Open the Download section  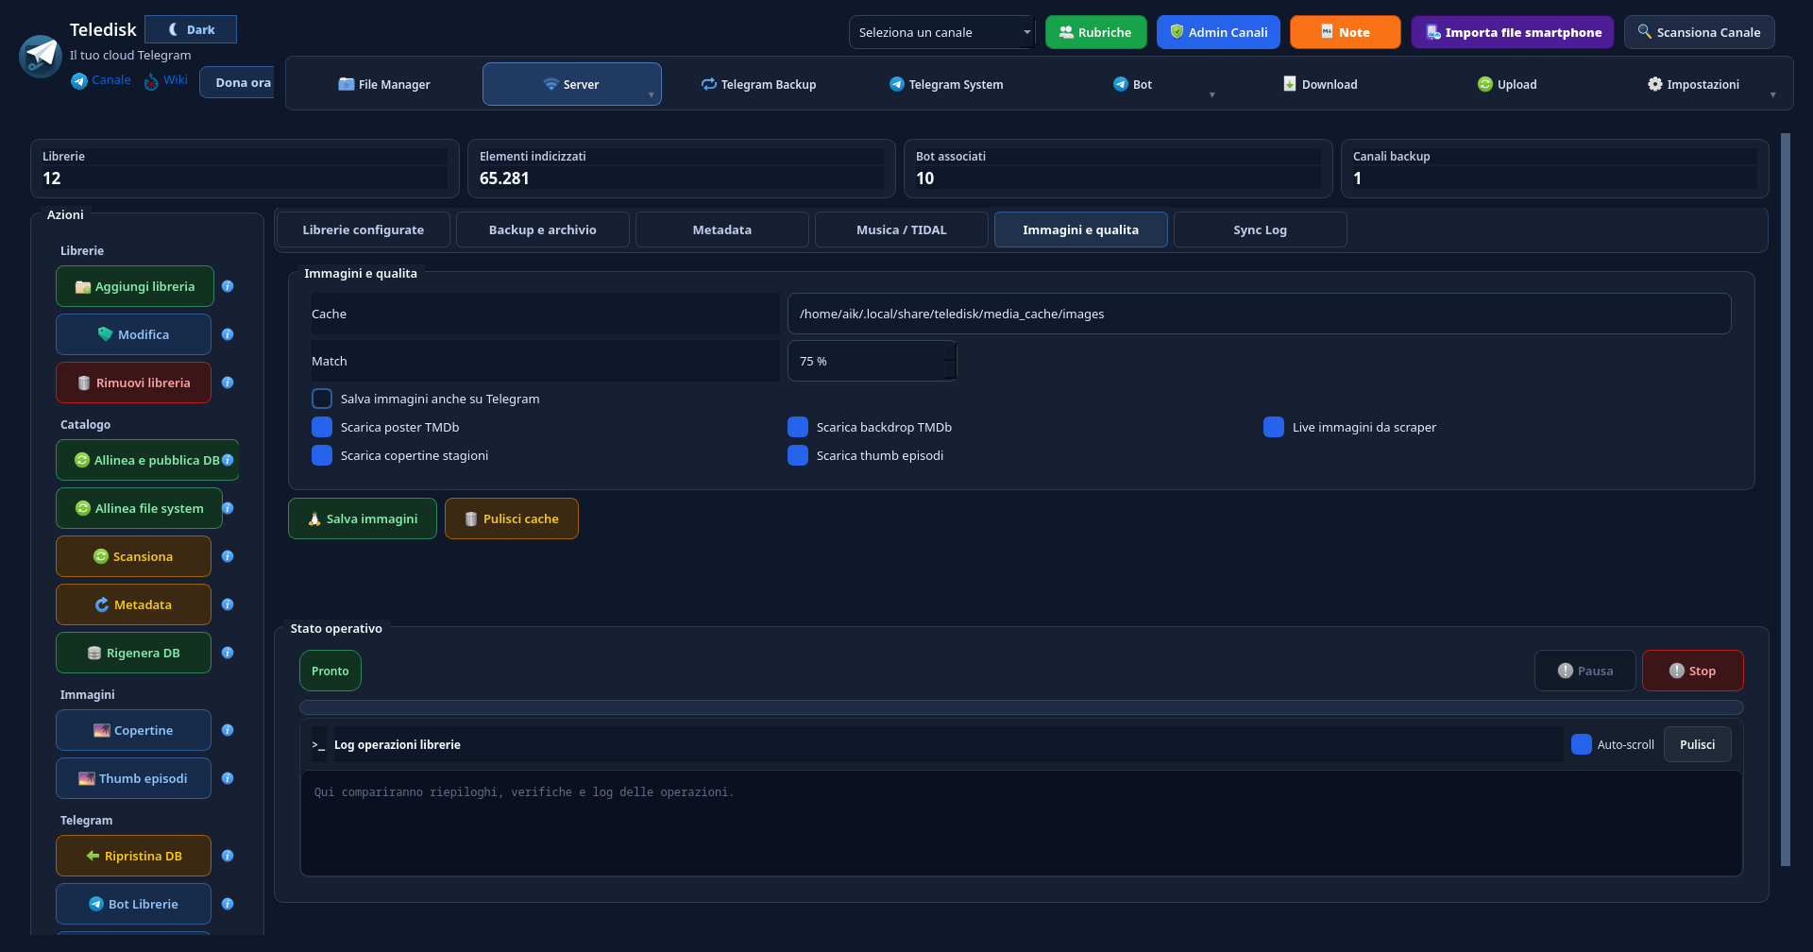click(1320, 84)
